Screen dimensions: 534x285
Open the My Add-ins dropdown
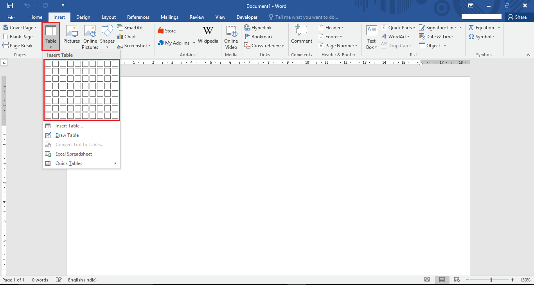[176, 43]
